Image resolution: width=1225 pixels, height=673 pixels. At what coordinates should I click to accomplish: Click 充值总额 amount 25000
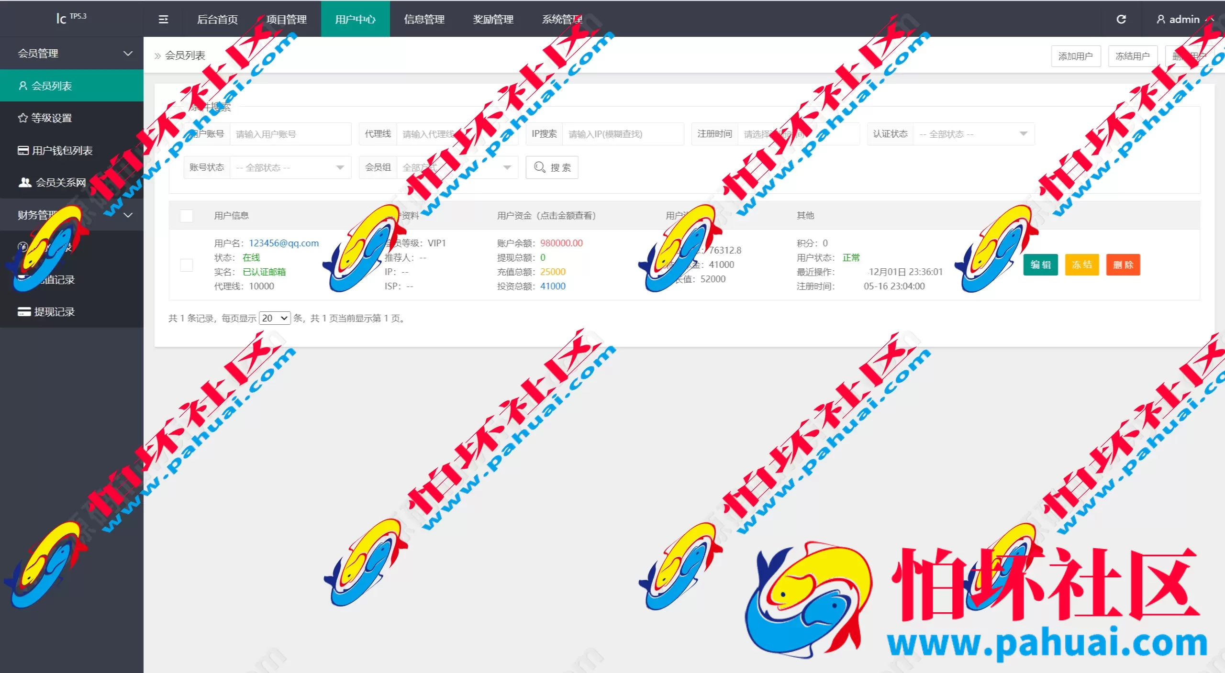click(x=553, y=272)
